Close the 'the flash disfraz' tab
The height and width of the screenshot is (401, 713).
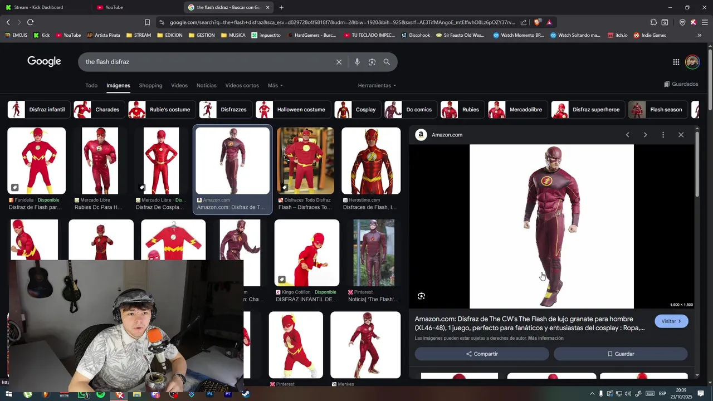click(268, 7)
